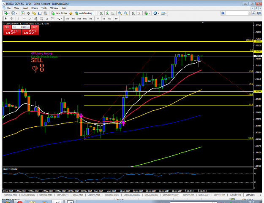Viewport: 264px width, 203px height.
Task: Switch to the USDCAD,Weekly chart tab
Action: 132,195
